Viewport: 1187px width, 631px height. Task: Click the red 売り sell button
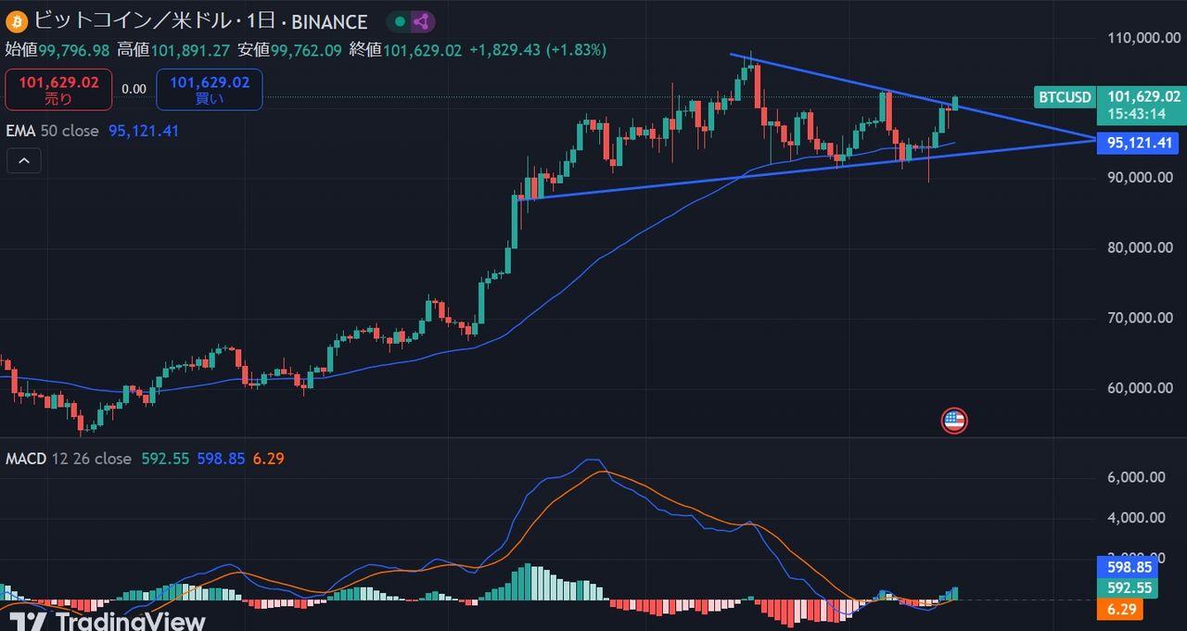(x=57, y=90)
